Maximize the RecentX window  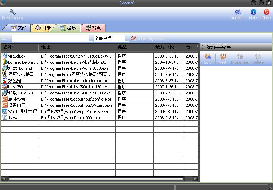261,3
